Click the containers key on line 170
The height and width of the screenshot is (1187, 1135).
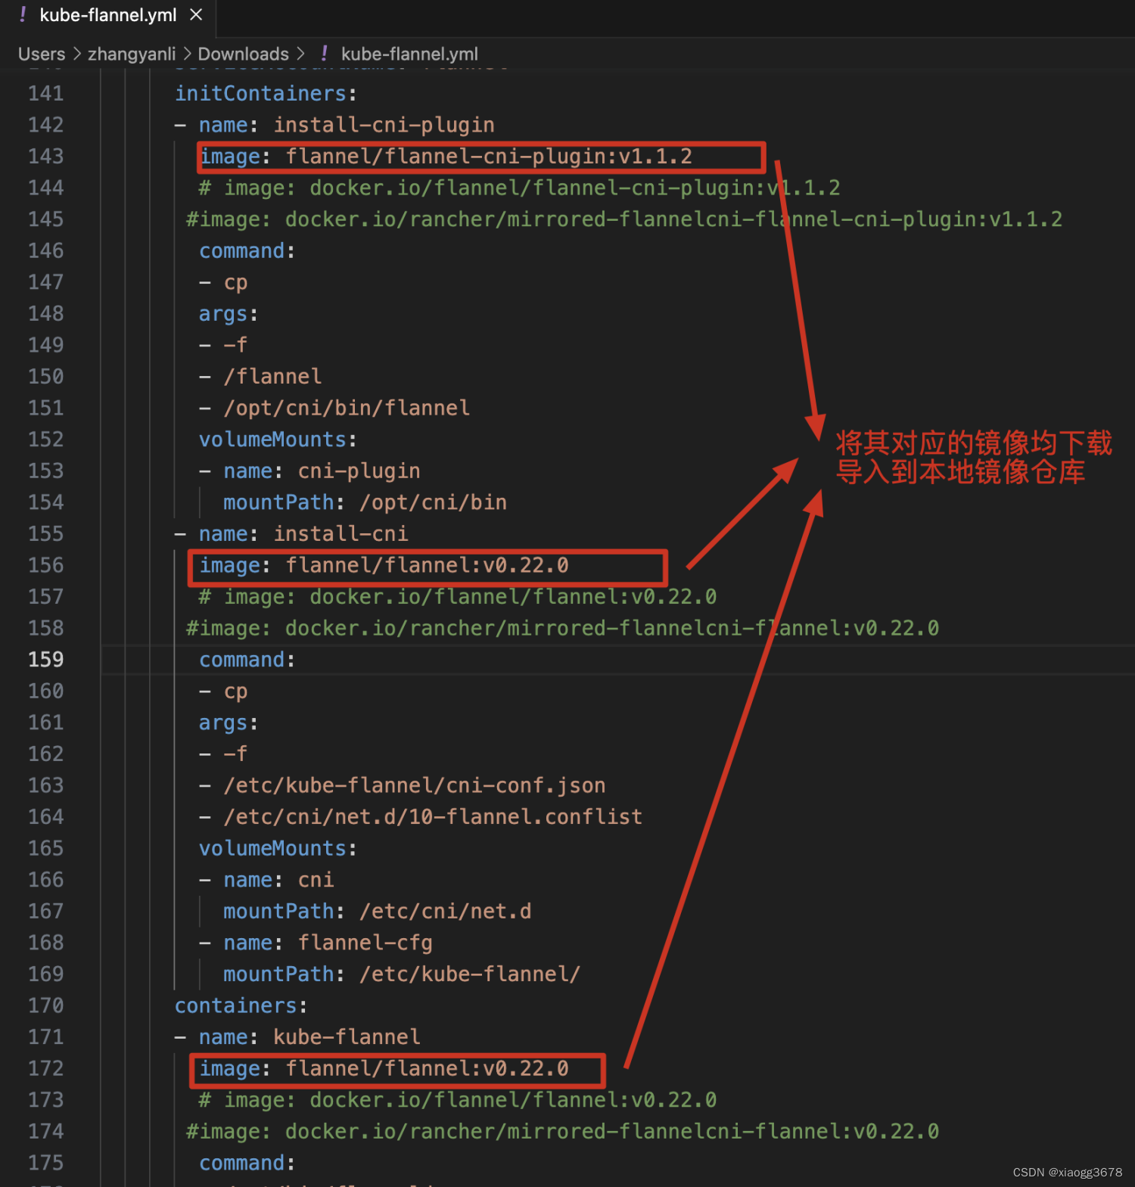pos(236,1005)
